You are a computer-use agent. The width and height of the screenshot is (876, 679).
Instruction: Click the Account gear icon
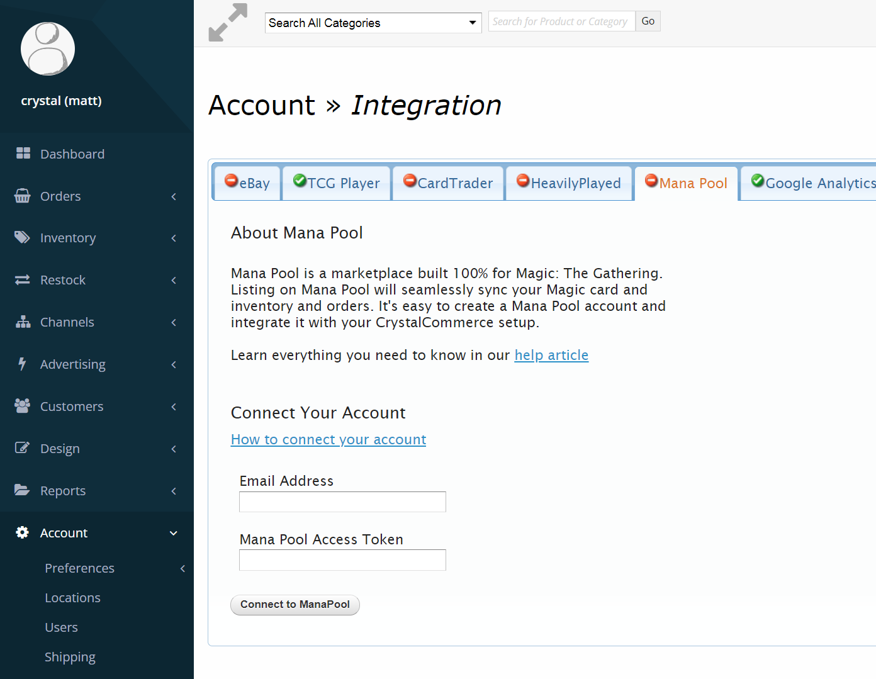click(23, 532)
